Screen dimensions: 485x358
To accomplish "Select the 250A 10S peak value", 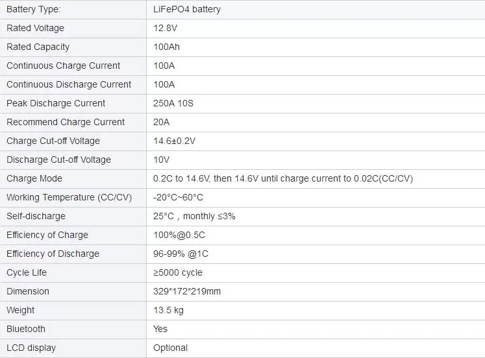I will pyautogui.click(x=173, y=104).
